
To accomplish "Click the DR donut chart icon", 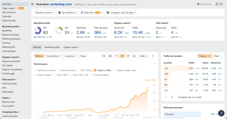I will 38,31.
